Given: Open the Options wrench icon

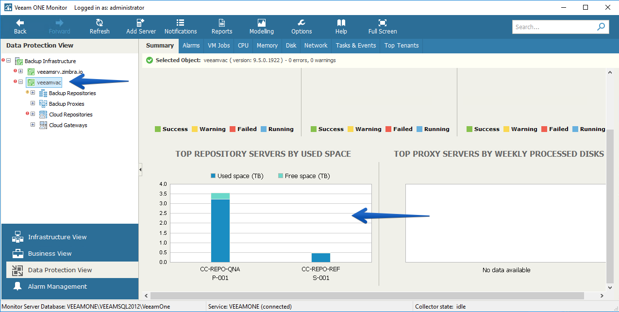Looking at the screenshot, I should (x=301, y=23).
